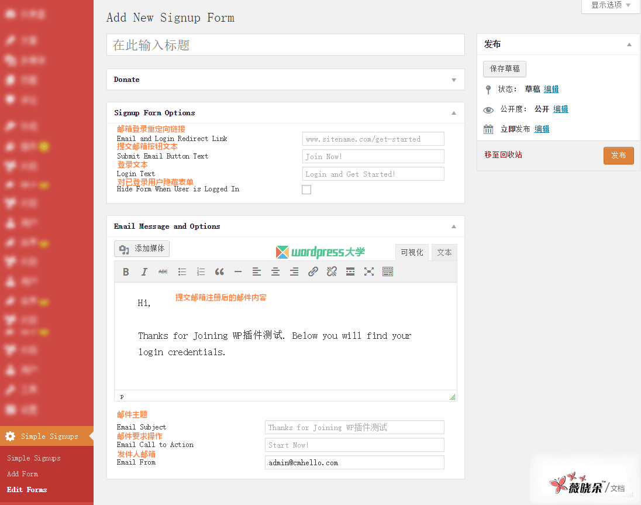Screen dimensions: 641x505
Task: Insert a bulleted list
Action: (x=182, y=272)
